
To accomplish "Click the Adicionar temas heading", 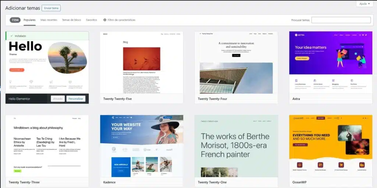I will tap(22, 8).
